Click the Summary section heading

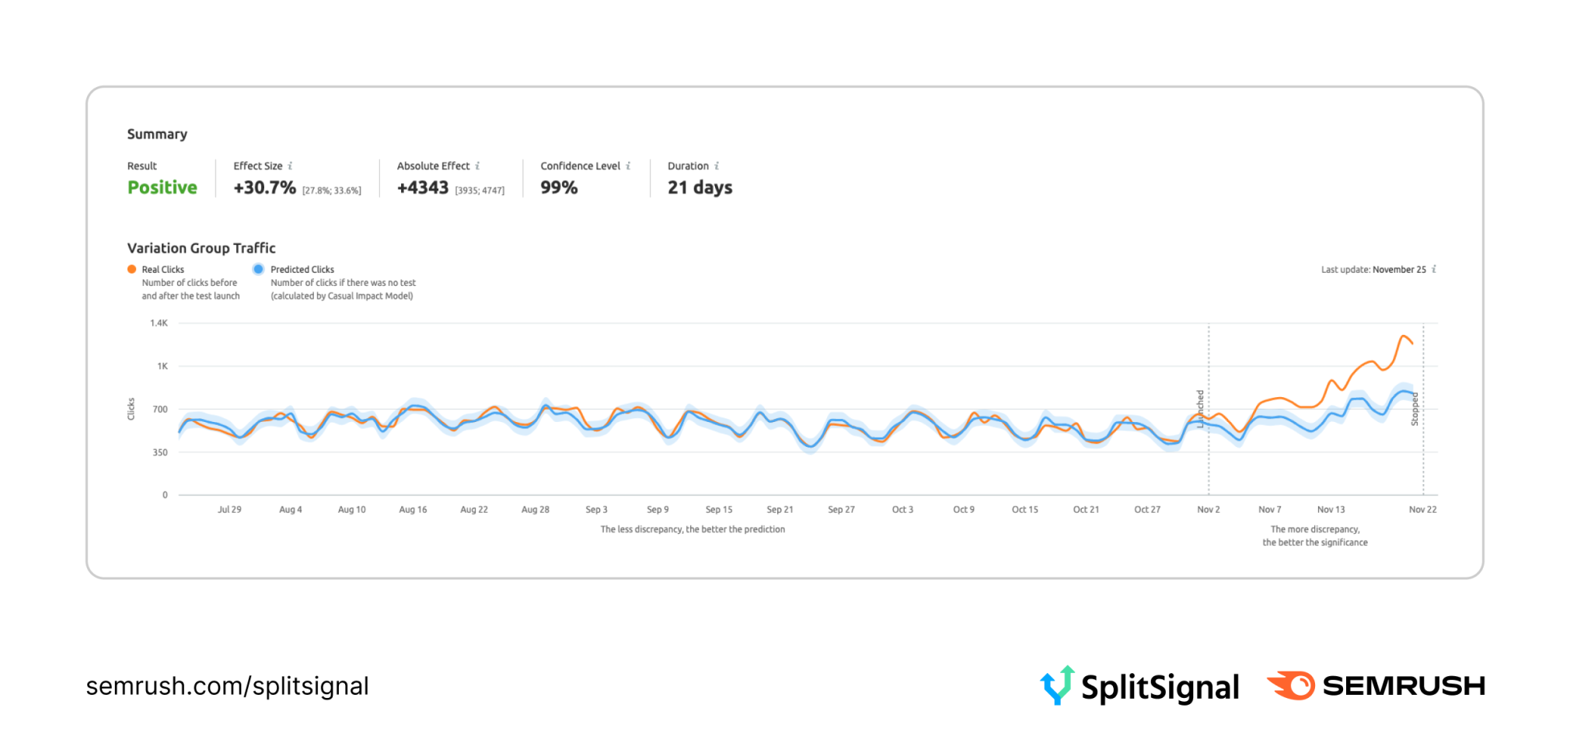[x=157, y=134]
